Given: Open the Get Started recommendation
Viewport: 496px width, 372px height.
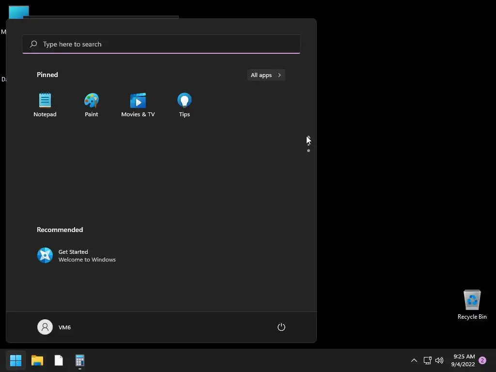Looking at the screenshot, I should [77, 255].
